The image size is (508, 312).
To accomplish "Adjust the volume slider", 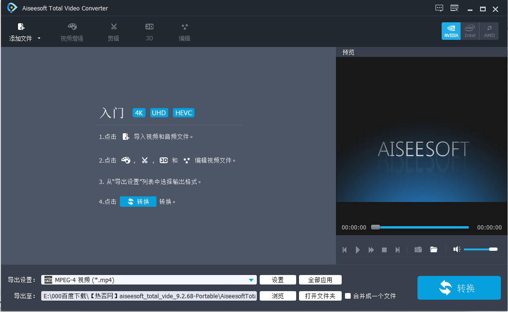I will point(481,249).
